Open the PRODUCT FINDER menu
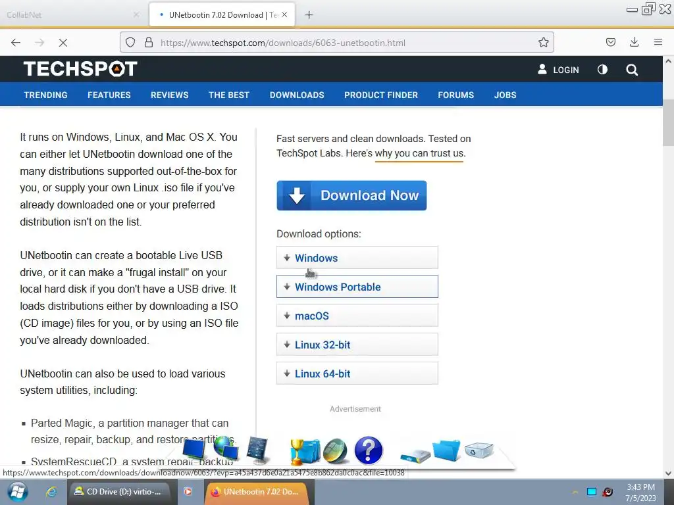Image resolution: width=674 pixels, height=505 pixels. 381,95
